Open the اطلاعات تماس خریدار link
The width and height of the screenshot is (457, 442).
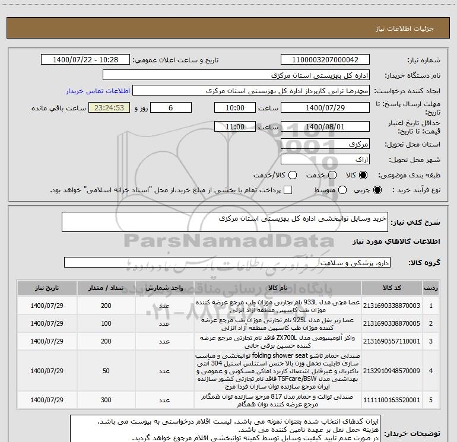pyautogui.click(x=98, y=91)
